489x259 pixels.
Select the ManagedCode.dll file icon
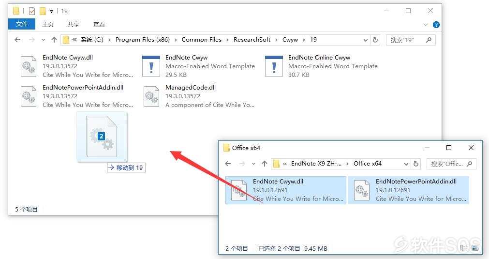pyautogui.click(x=151, y=96)
